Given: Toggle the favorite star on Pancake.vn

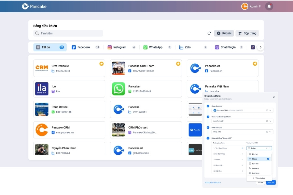Looking at the screenshot, I should coord(255,64).
